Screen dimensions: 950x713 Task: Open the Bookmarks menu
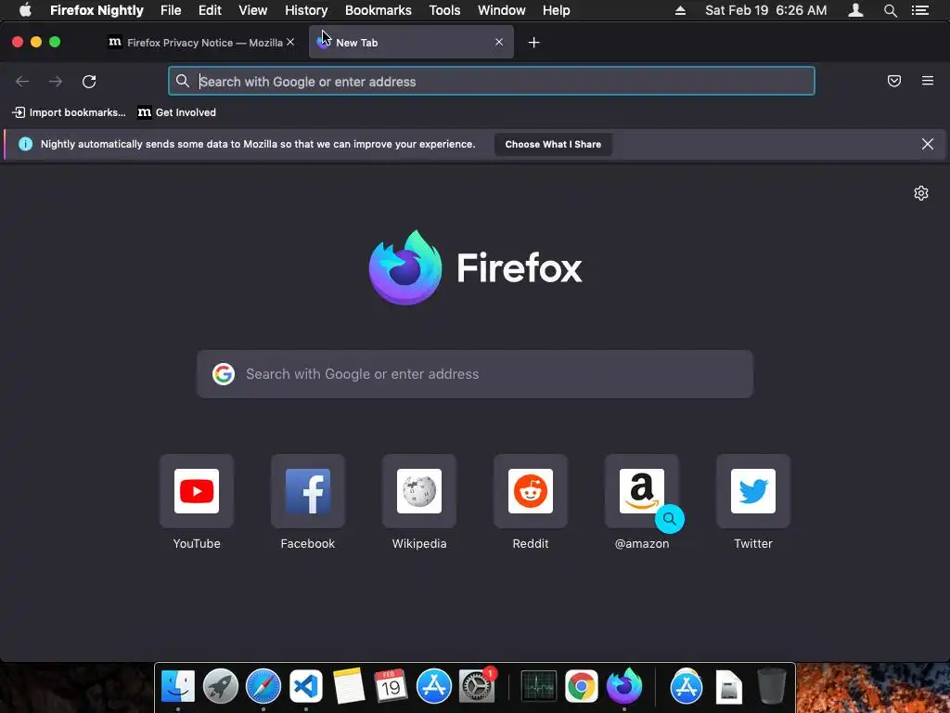379,10
